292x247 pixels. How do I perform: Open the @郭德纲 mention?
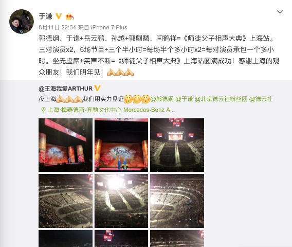162,99
